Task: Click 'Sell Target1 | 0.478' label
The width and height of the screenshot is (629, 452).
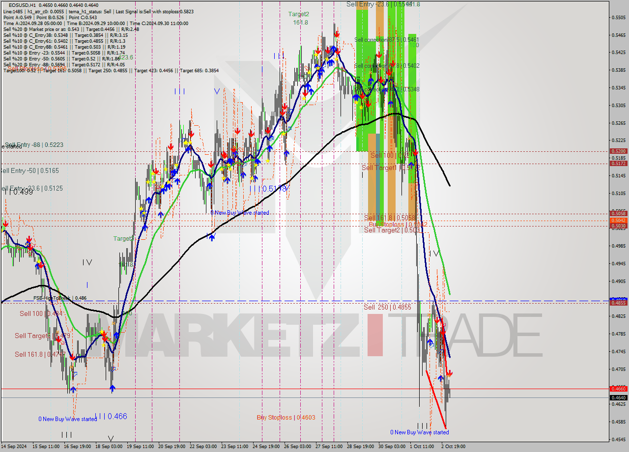Action: pos(43,336)
